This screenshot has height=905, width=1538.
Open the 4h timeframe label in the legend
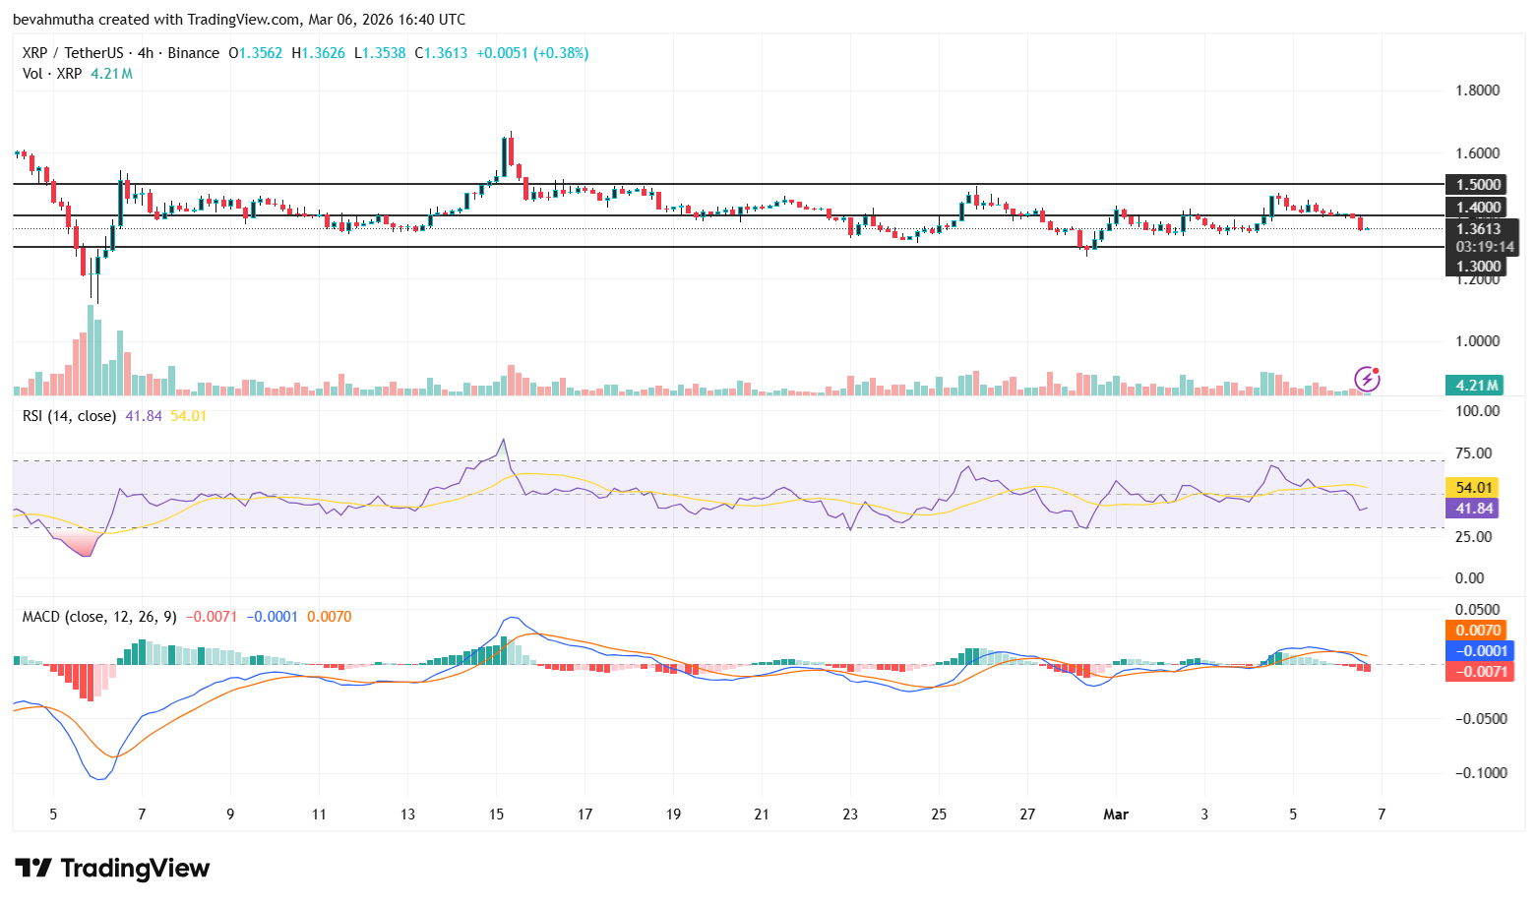(x=144, y=52)
